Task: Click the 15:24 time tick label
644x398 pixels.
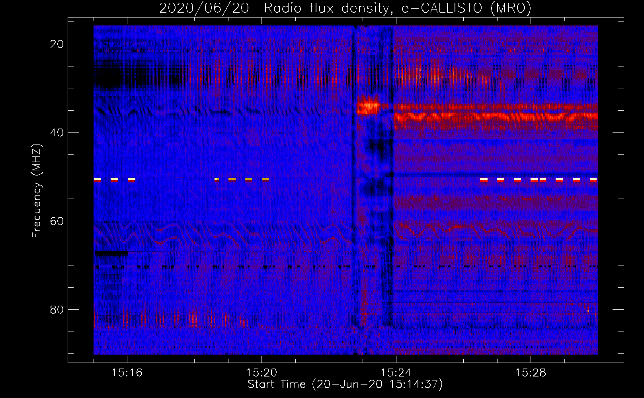Action: [396, 373]
